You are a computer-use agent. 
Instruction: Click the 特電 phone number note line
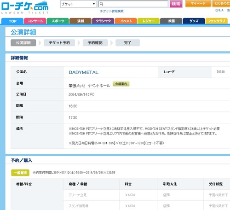click(116, 143)
